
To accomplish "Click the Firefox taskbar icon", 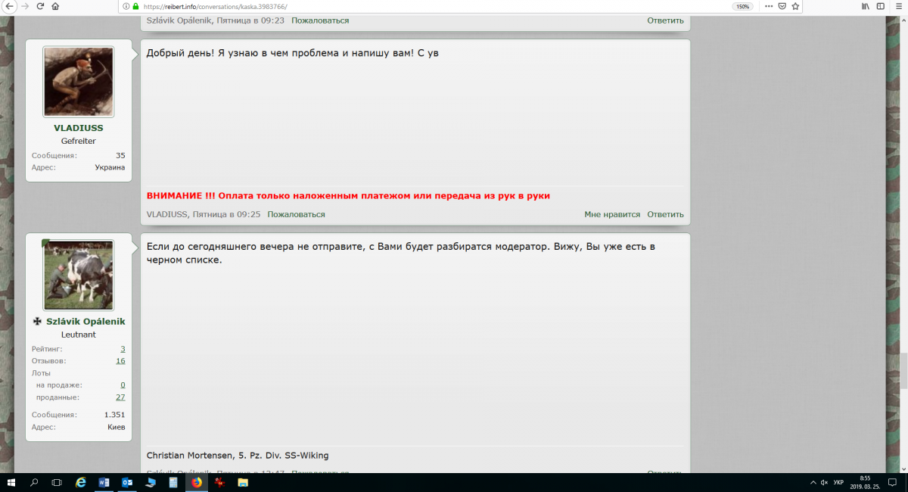I will (196, 482).
